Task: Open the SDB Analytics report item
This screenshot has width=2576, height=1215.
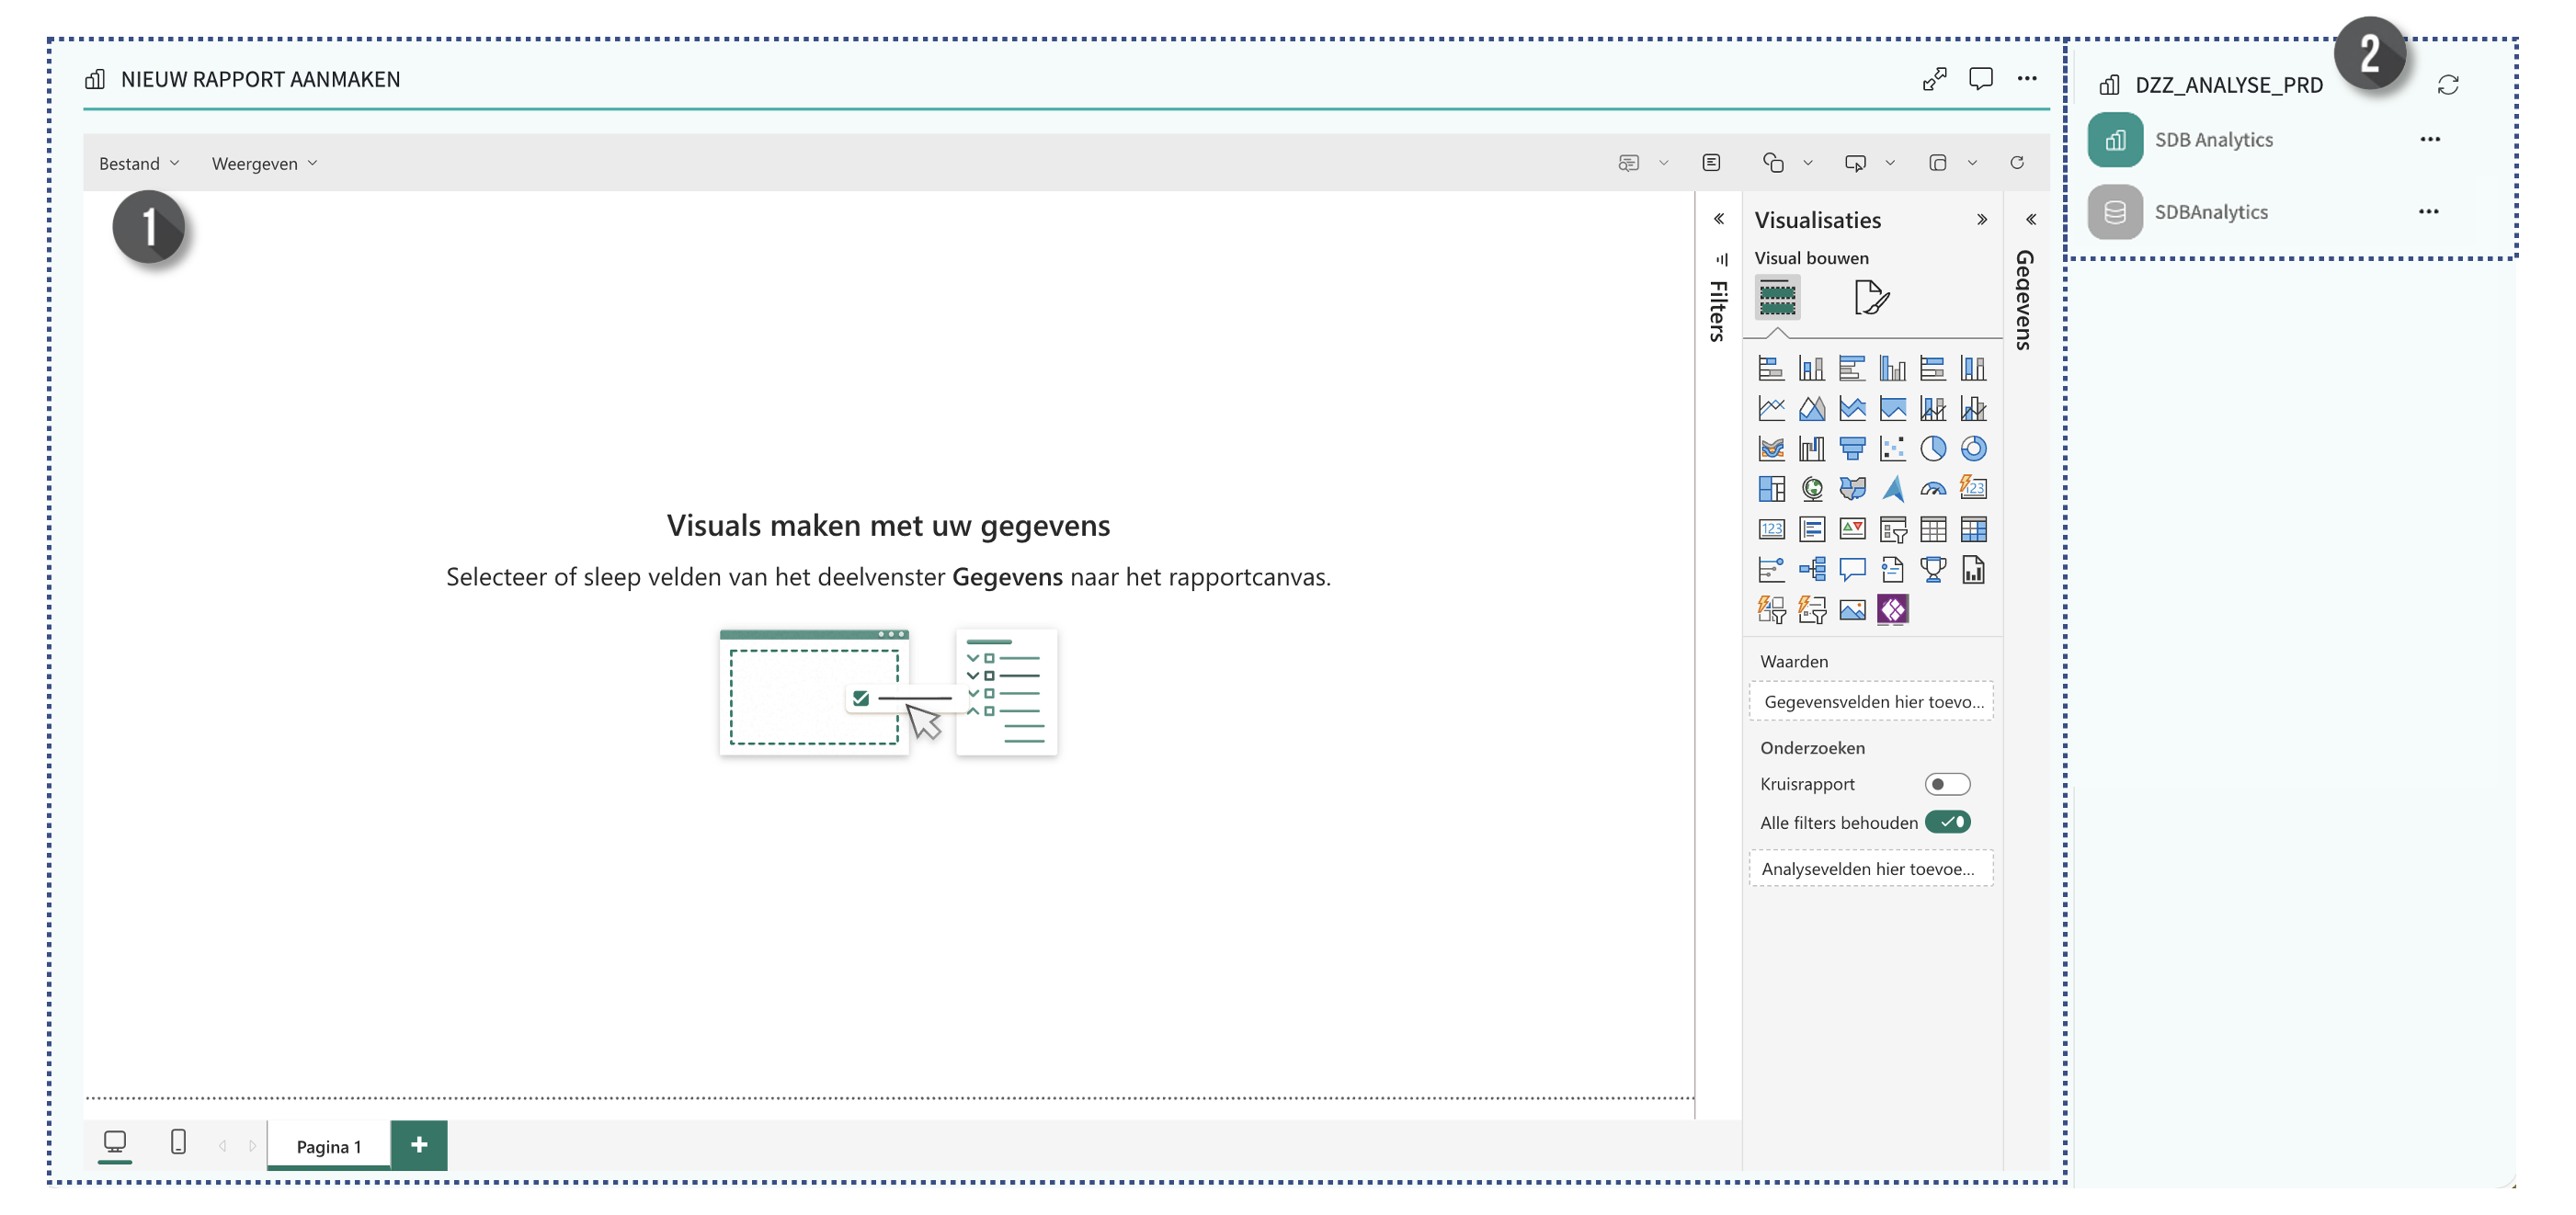Action: pyautogui.click(x=2212, y=140)
